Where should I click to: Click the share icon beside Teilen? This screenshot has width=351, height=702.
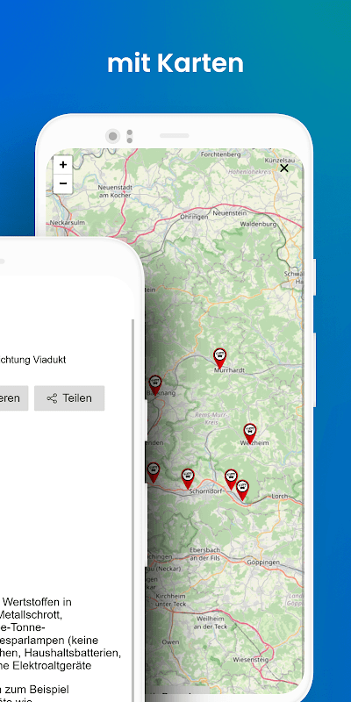(x=53, y=398)
